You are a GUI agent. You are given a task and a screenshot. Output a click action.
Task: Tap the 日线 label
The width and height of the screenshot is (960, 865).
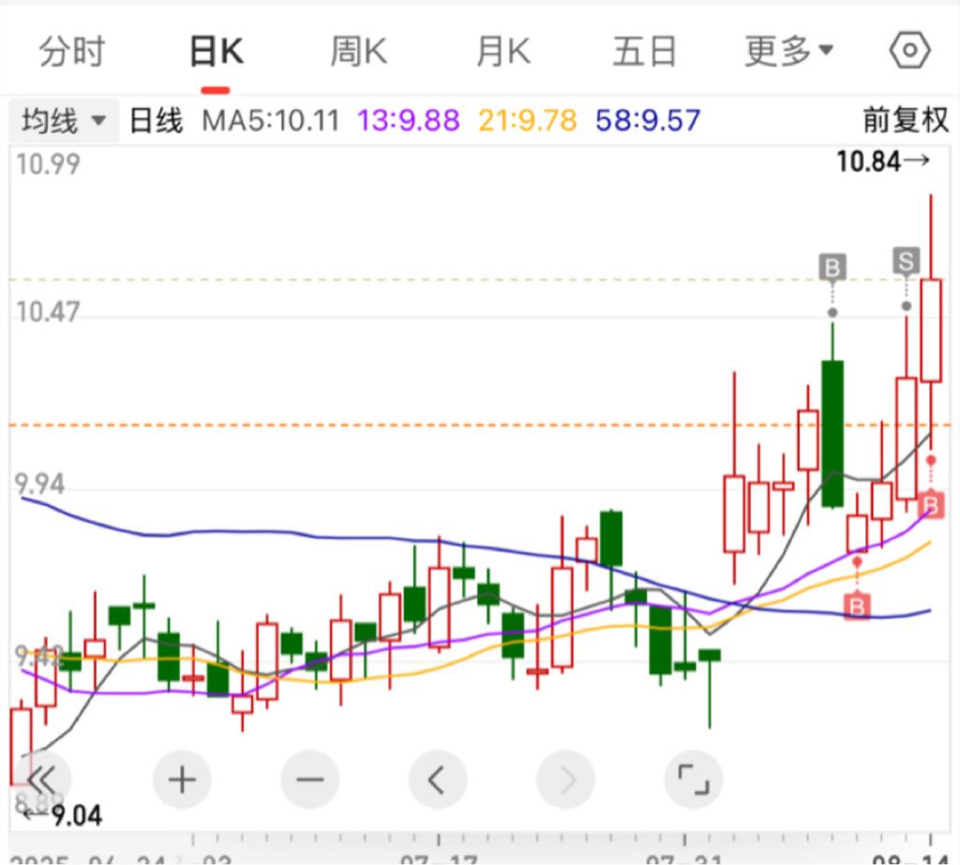click(x=157, y=120)
